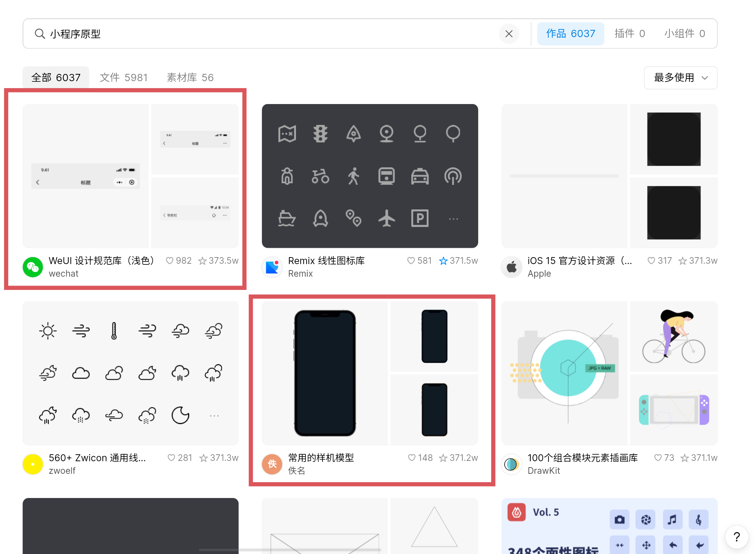
Task: Click the DrawKit avatar icon
Action: tap(511, 464)
